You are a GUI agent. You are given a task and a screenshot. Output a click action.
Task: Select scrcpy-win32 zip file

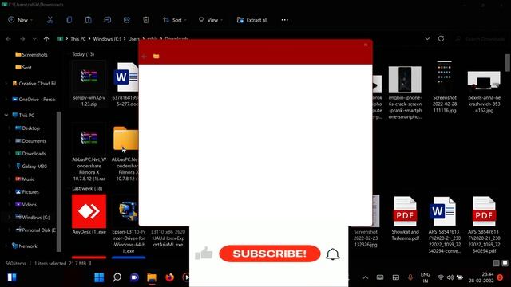point(89,85)
